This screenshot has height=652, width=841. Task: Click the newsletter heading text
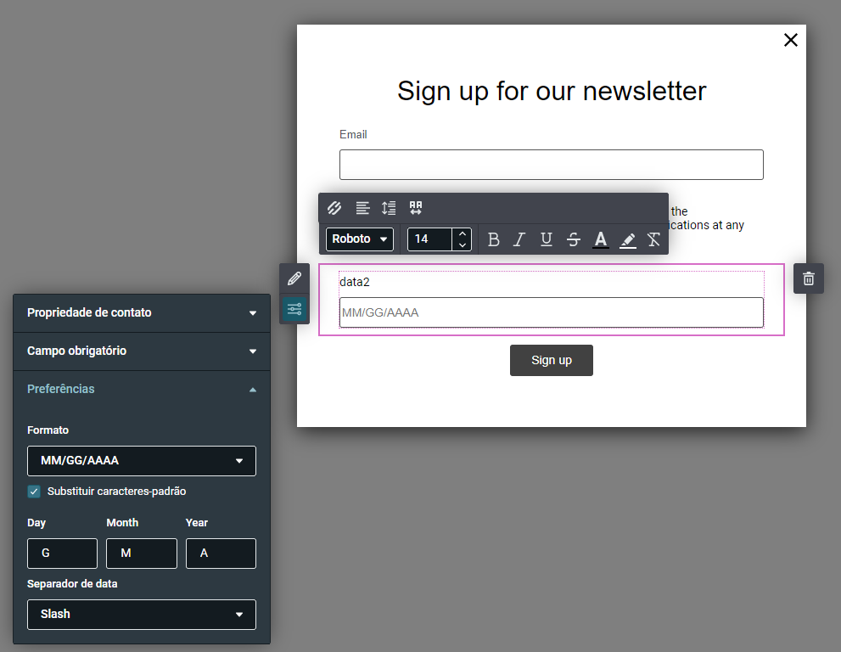(x=552, y=91)
